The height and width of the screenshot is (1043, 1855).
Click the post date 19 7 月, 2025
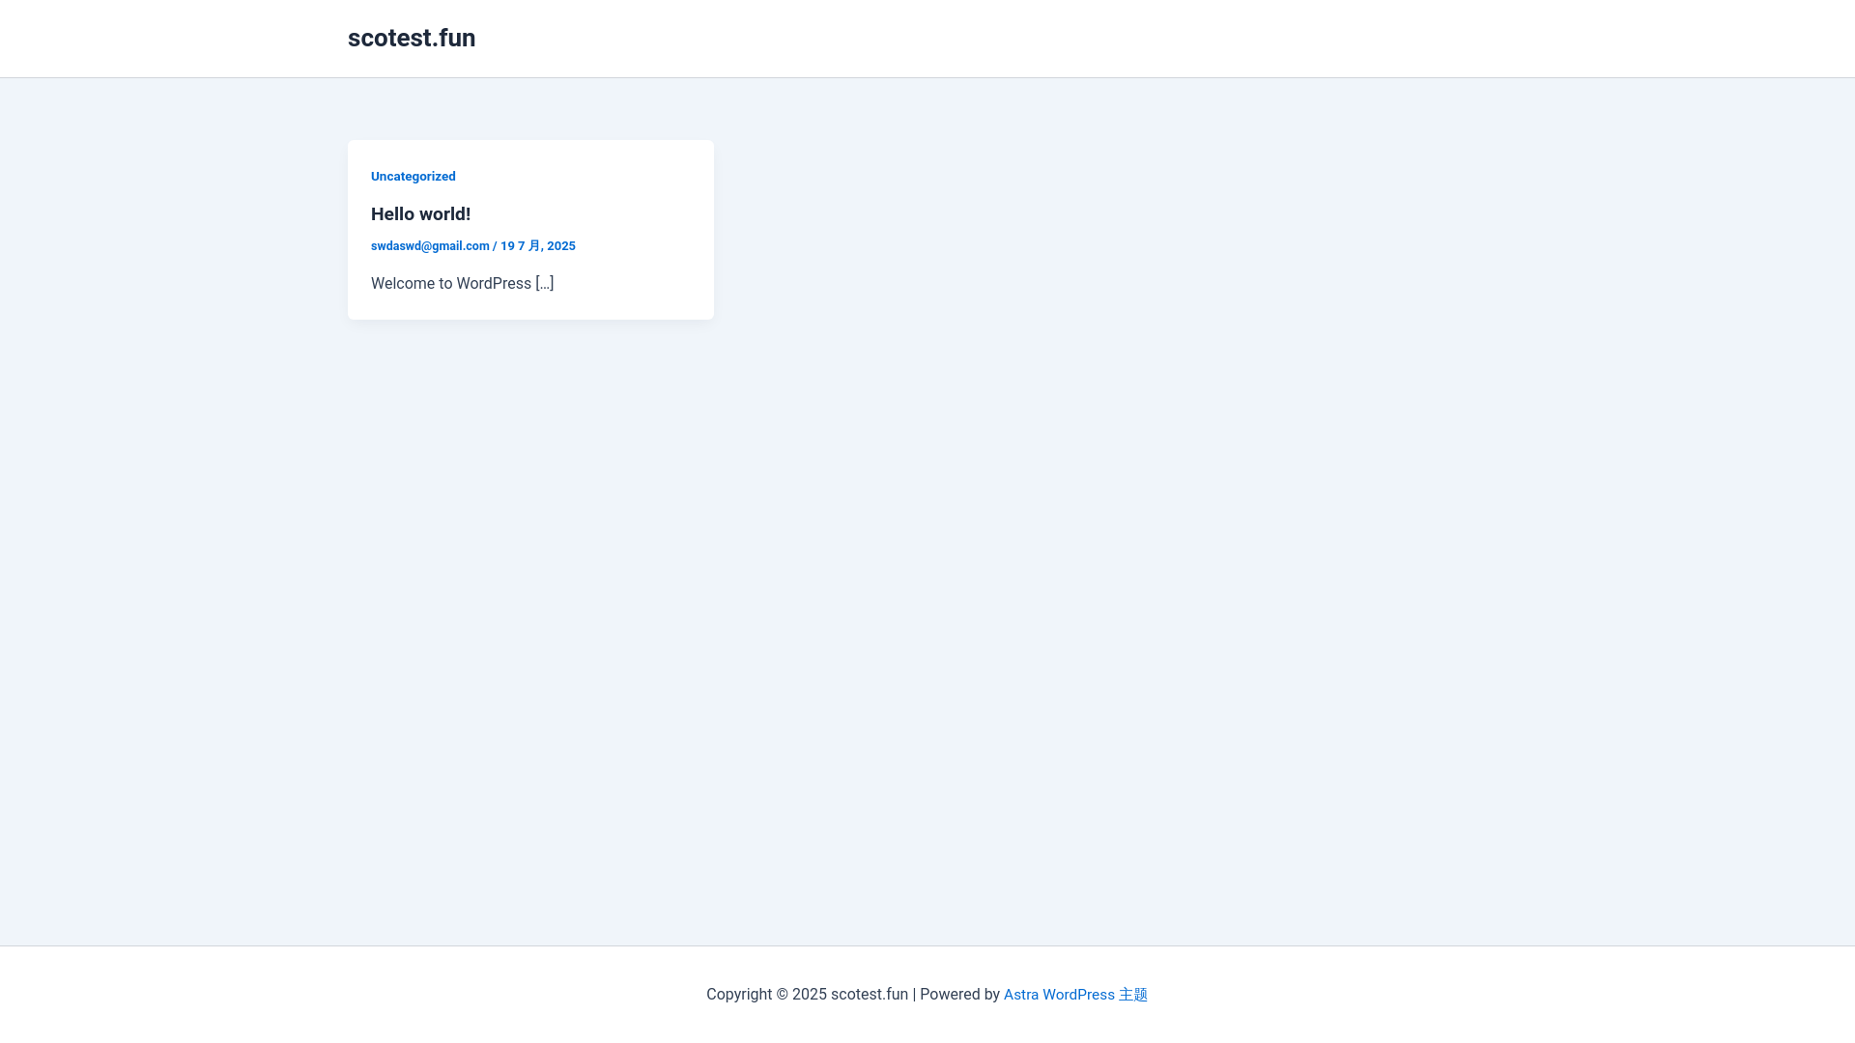[x=538, y=246]
